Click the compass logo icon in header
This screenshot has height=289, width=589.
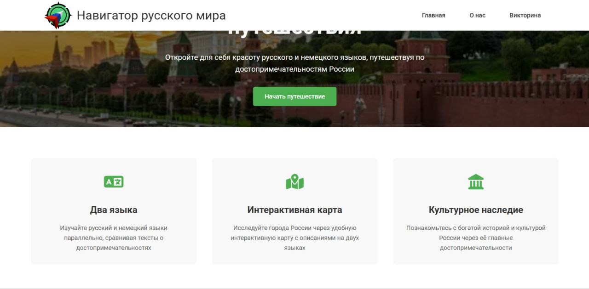58,16
